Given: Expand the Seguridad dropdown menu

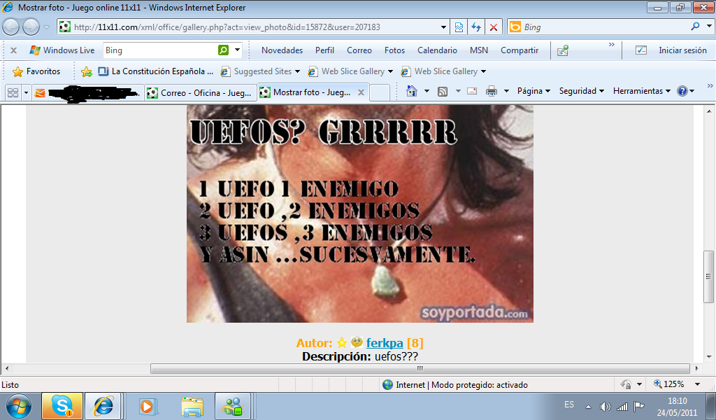Looking at the screenshot, I should (582, 91).
